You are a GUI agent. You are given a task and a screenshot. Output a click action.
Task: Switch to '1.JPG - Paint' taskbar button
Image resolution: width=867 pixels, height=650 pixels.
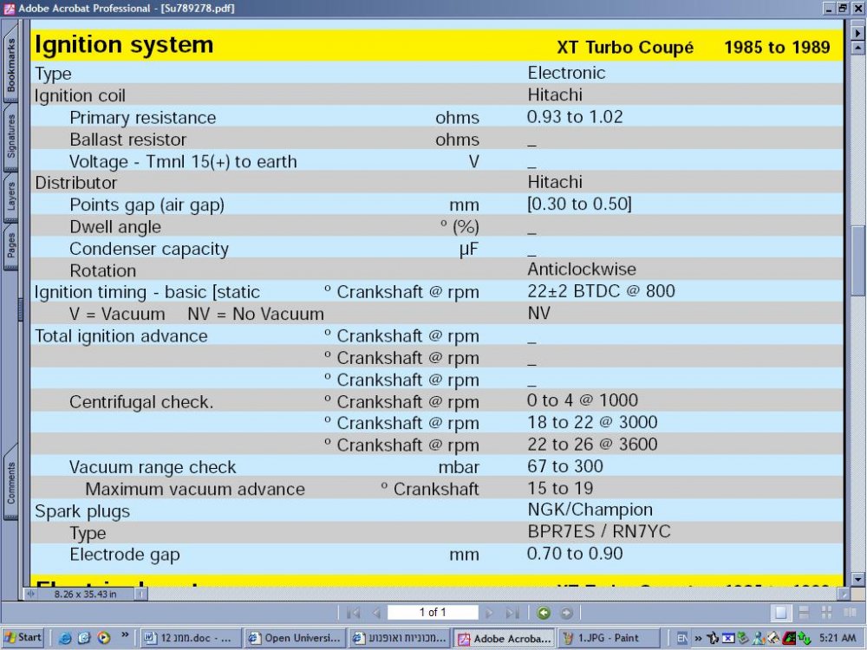point(609,638)
